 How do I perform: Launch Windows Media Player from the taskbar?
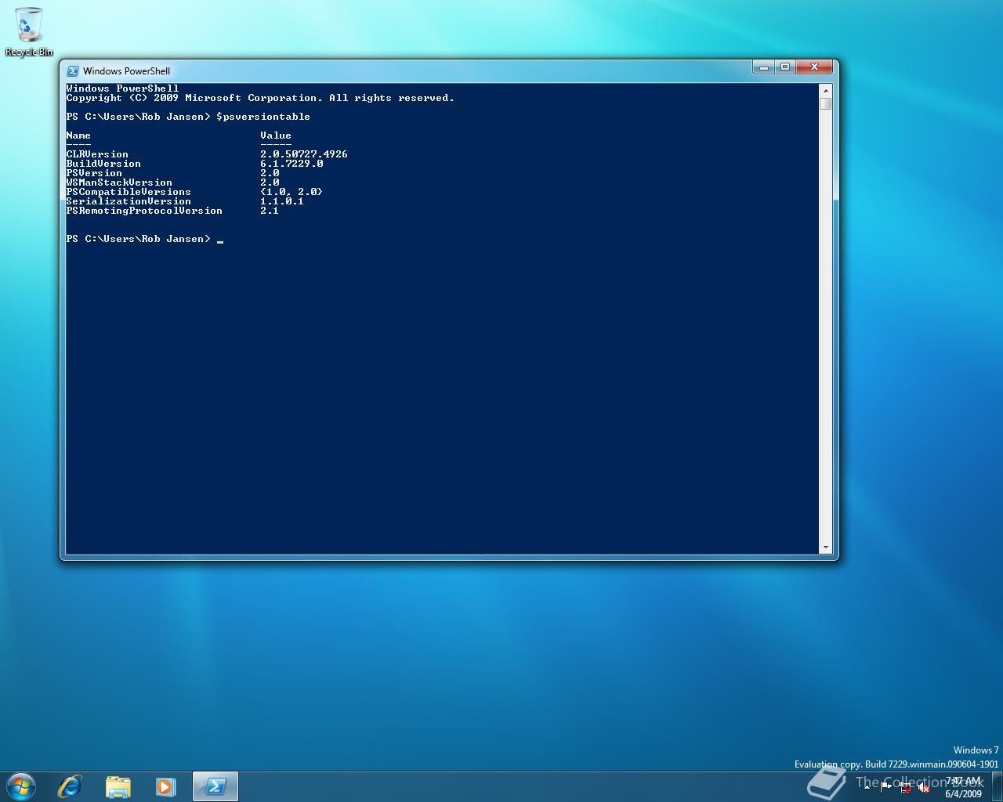coord(165,786)
